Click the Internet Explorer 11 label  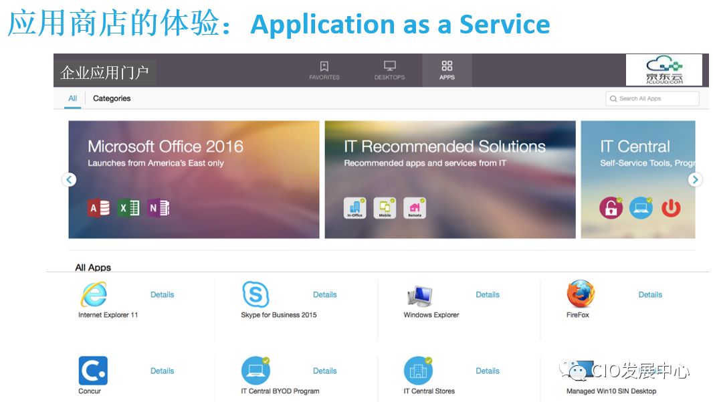(x=108, y=314)
